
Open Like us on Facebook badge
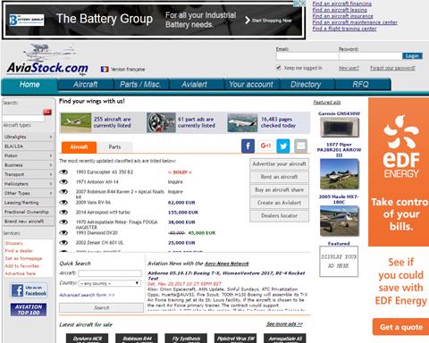29,290
